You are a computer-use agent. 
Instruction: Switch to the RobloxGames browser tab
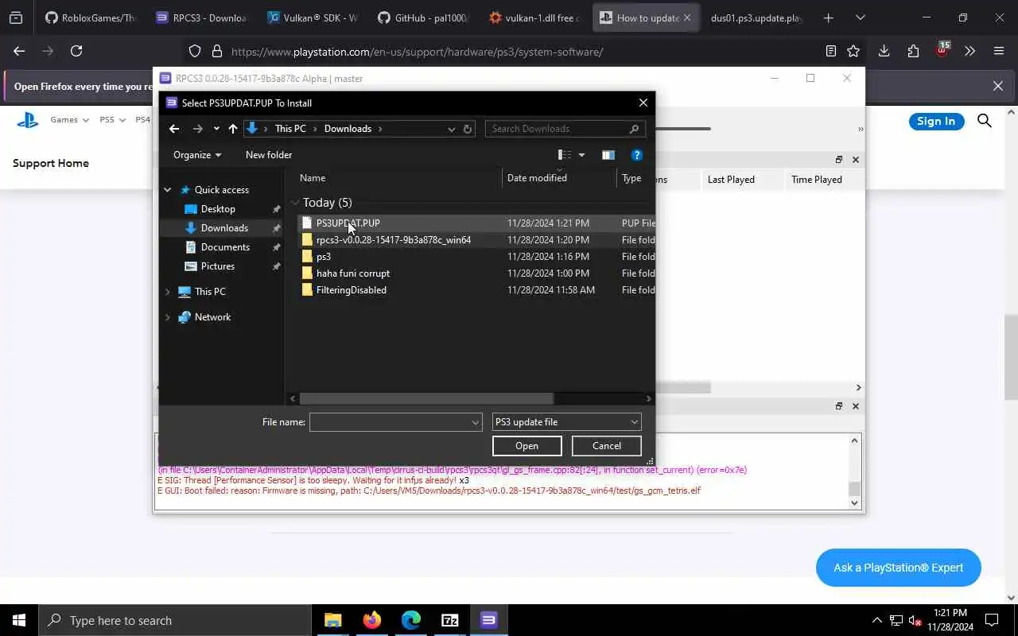click(x=90, y=17)
